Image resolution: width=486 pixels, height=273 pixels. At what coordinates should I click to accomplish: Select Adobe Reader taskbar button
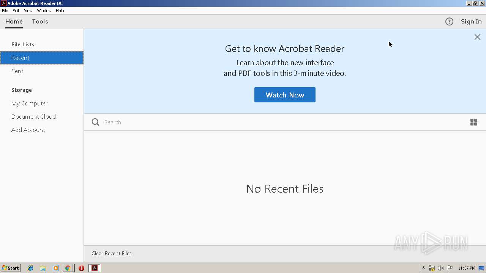pos(94,268)
